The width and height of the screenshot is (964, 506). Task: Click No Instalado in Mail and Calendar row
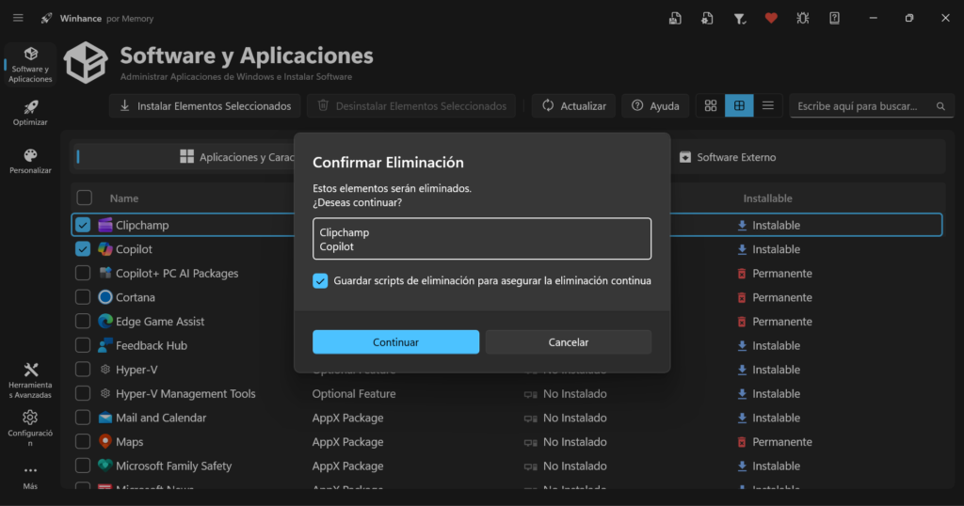tap(575, 418)
